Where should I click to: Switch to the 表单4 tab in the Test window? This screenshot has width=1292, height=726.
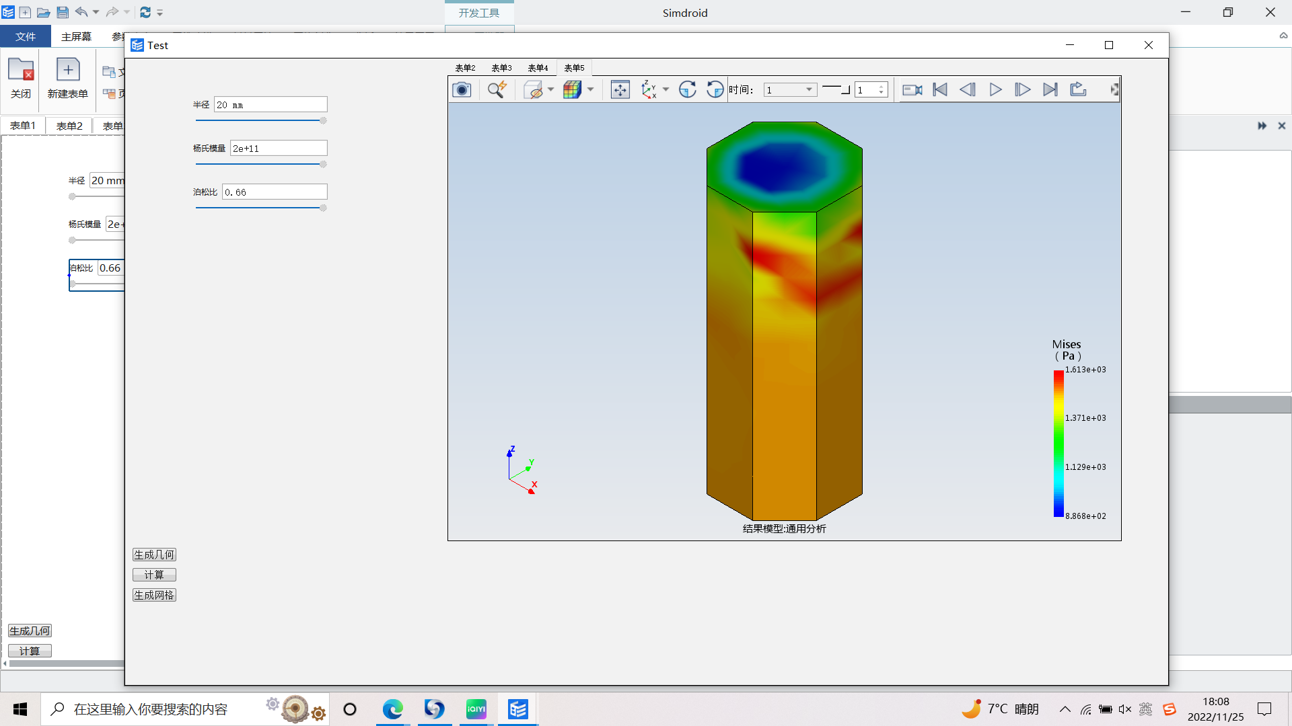pyautogui.click(x=538, y=68)
